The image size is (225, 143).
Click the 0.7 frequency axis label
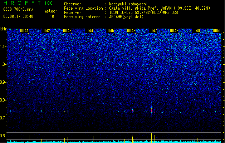tap(3, 118)
